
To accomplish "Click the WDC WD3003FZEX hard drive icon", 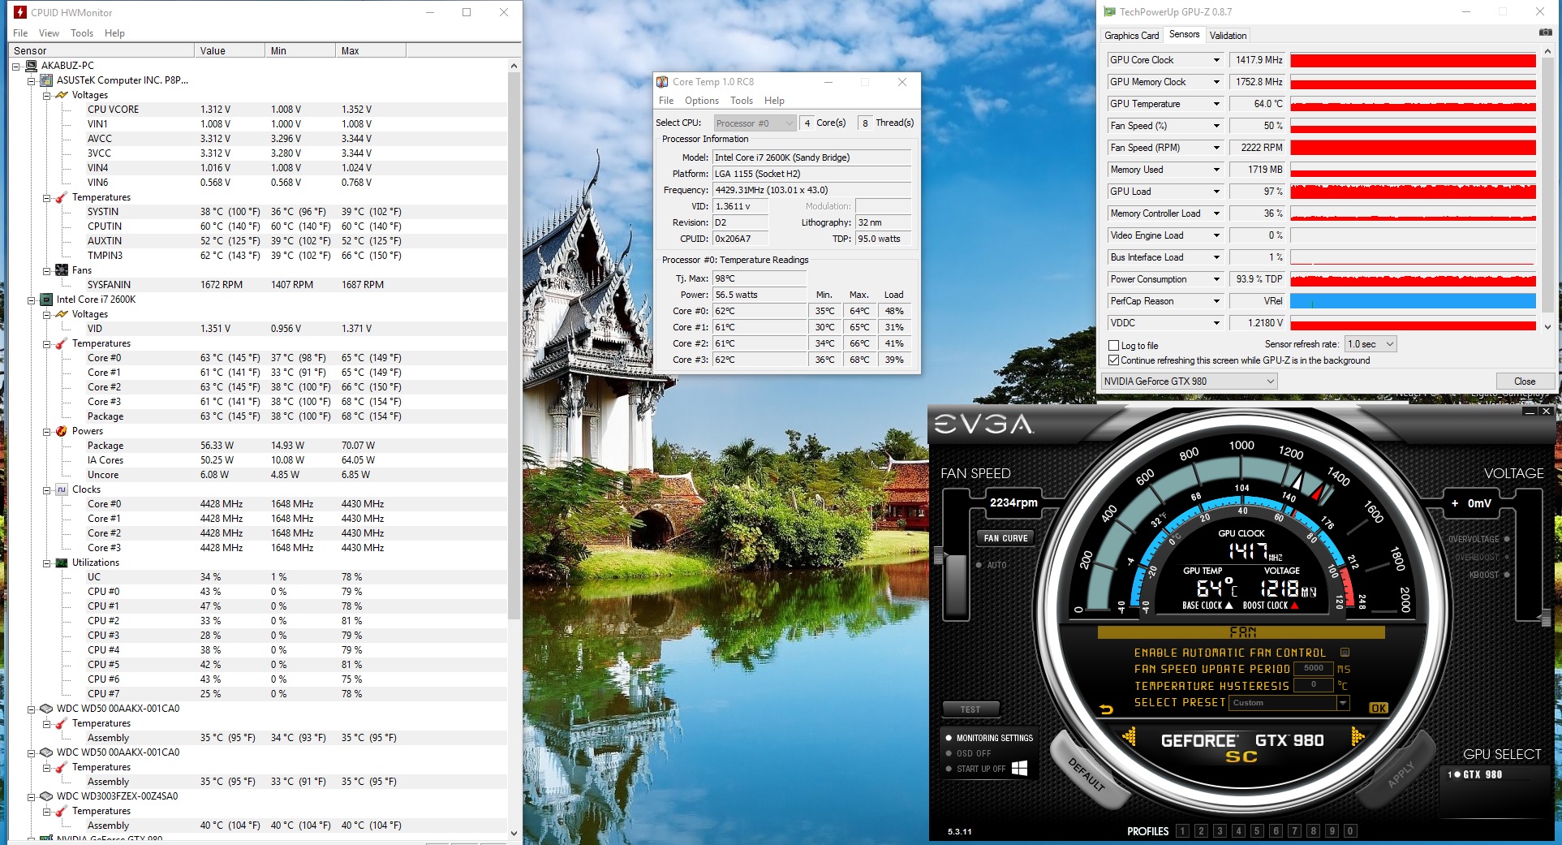I will tap(46, 796).
